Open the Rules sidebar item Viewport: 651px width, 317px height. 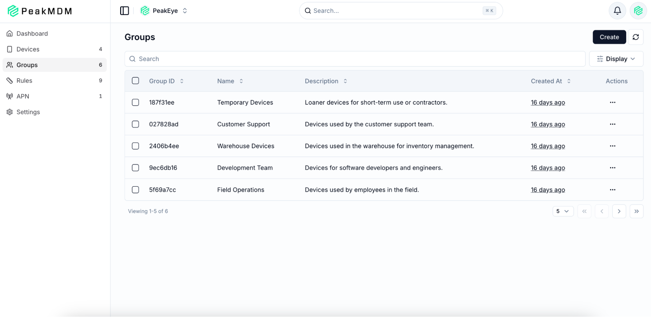tap(24, 80)
